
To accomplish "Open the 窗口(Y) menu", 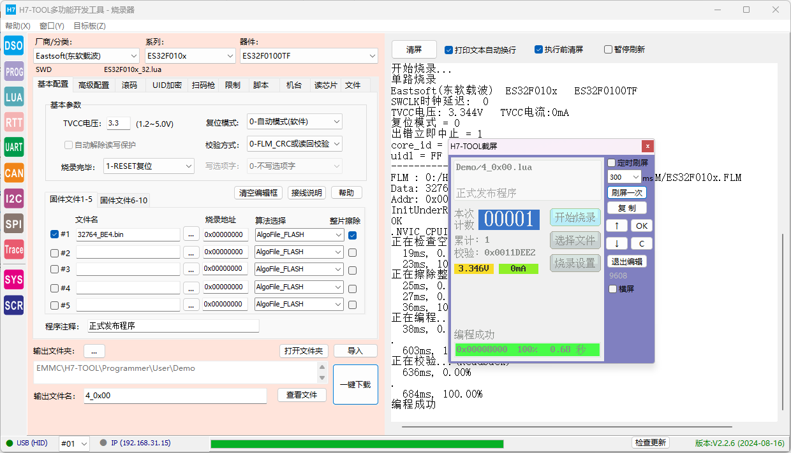I will click(x=52, y=26).
